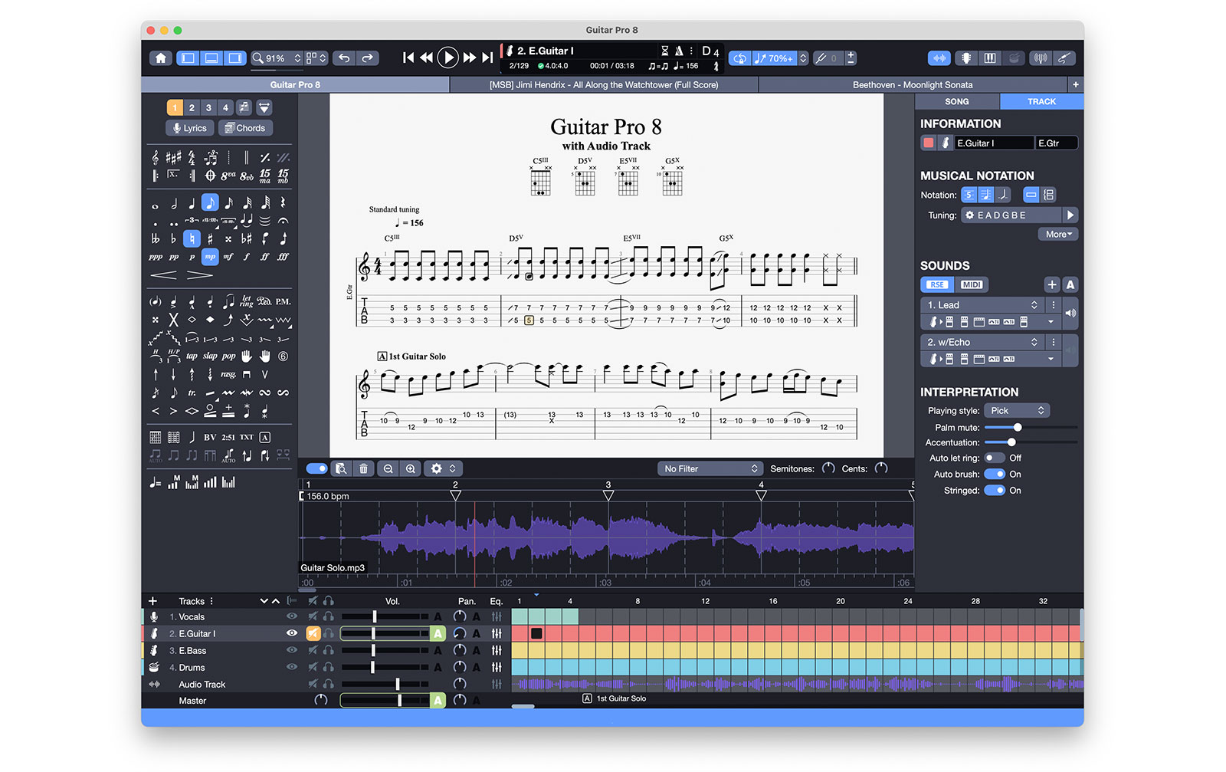Screen dimensions: 1226x772
Task: Choose the mezzo-piano dynamic
Action: [x=210, y=257]
